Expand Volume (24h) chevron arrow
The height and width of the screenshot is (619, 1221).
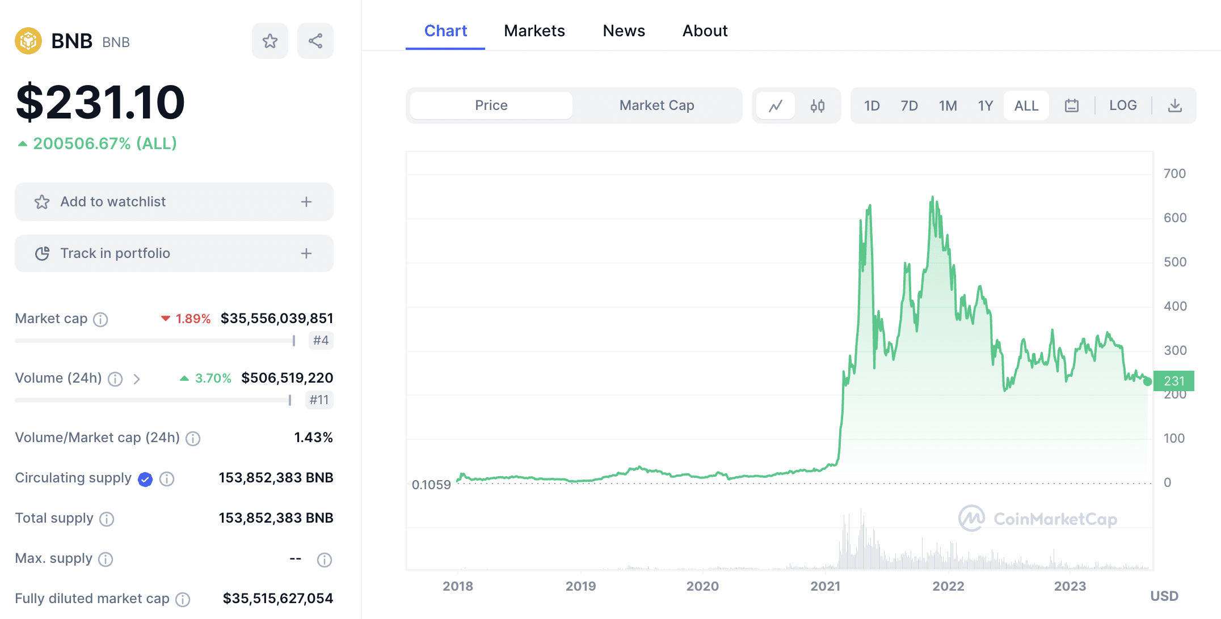[136, 379]
